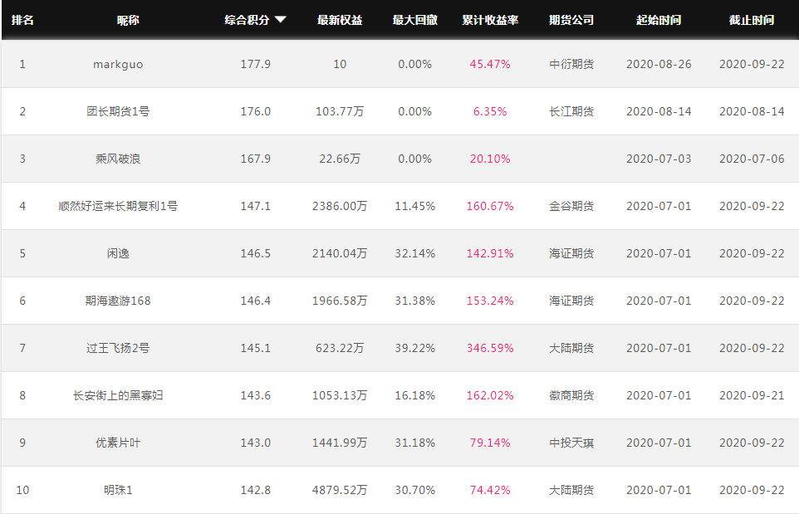Click return rate 153.24%
The width and height of the screenshot is (799, 514).
point(490,301)
